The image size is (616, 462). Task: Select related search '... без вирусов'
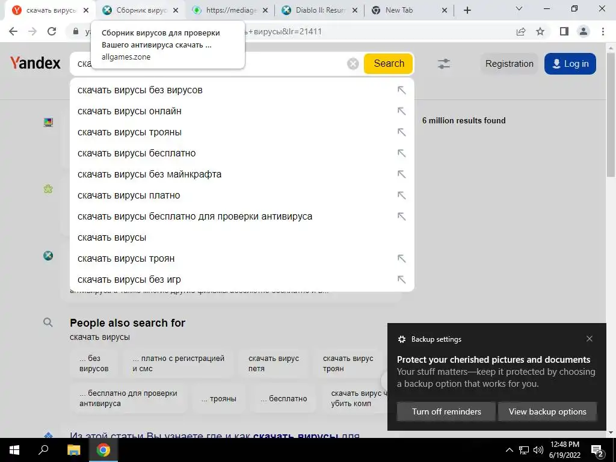click(94, 363)
